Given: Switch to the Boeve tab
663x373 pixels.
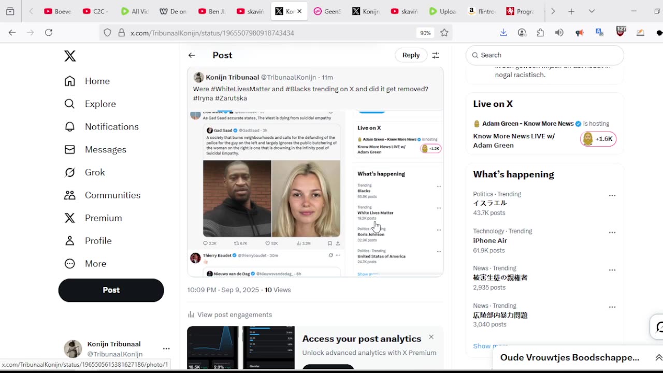Looking at the screenshot, I should coord(57,11).
